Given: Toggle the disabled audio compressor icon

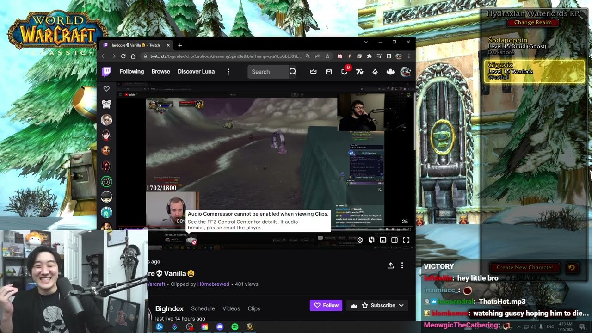Looking at the screenshot, I should 191,240.
